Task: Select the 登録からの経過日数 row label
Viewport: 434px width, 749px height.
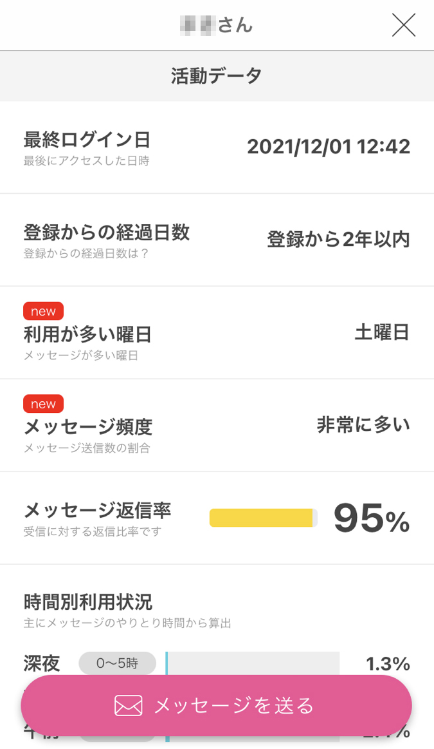Action: pos(106,232)
